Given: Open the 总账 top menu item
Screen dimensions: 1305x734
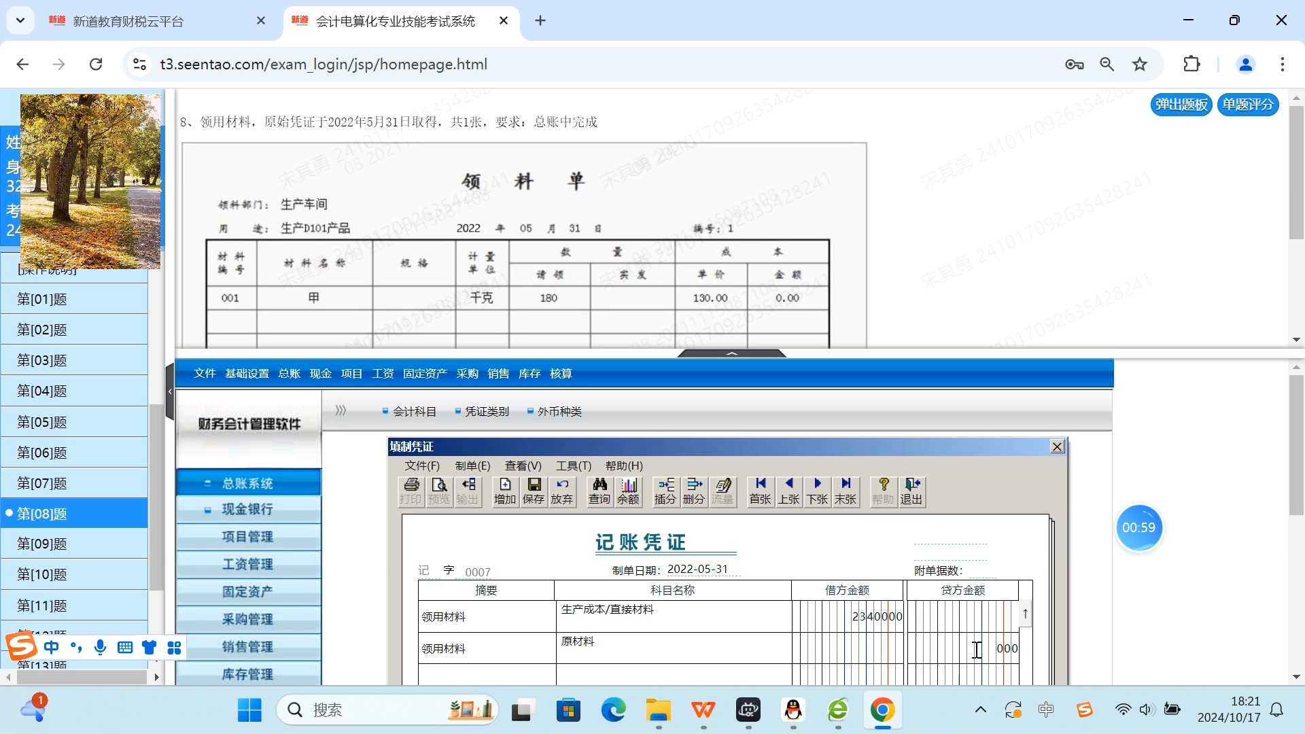Looking at the screenshot, I should 289,373.
